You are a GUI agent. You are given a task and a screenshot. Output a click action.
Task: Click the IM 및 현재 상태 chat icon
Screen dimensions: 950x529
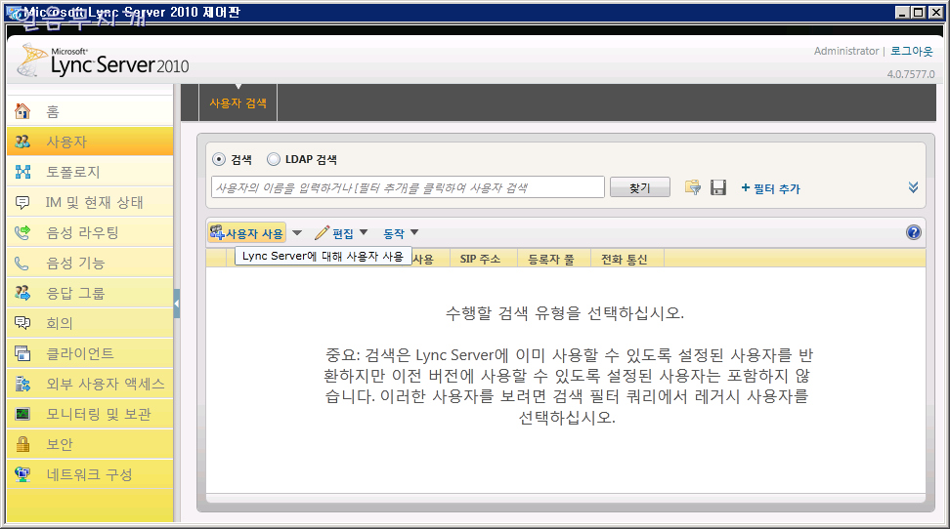point(22,202)
